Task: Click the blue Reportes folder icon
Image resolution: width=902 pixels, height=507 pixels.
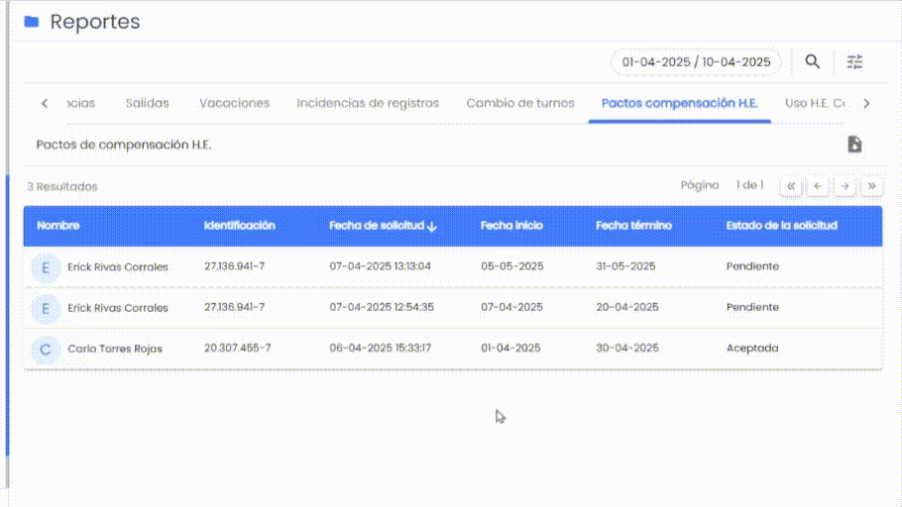Action: [32, 22]
